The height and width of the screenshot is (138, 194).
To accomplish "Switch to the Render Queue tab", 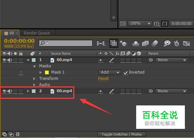I will [x=37, y=33].
